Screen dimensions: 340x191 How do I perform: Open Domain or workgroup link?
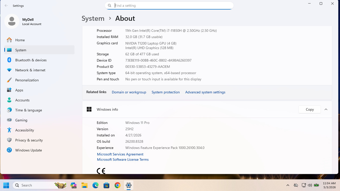click(129, 92)
